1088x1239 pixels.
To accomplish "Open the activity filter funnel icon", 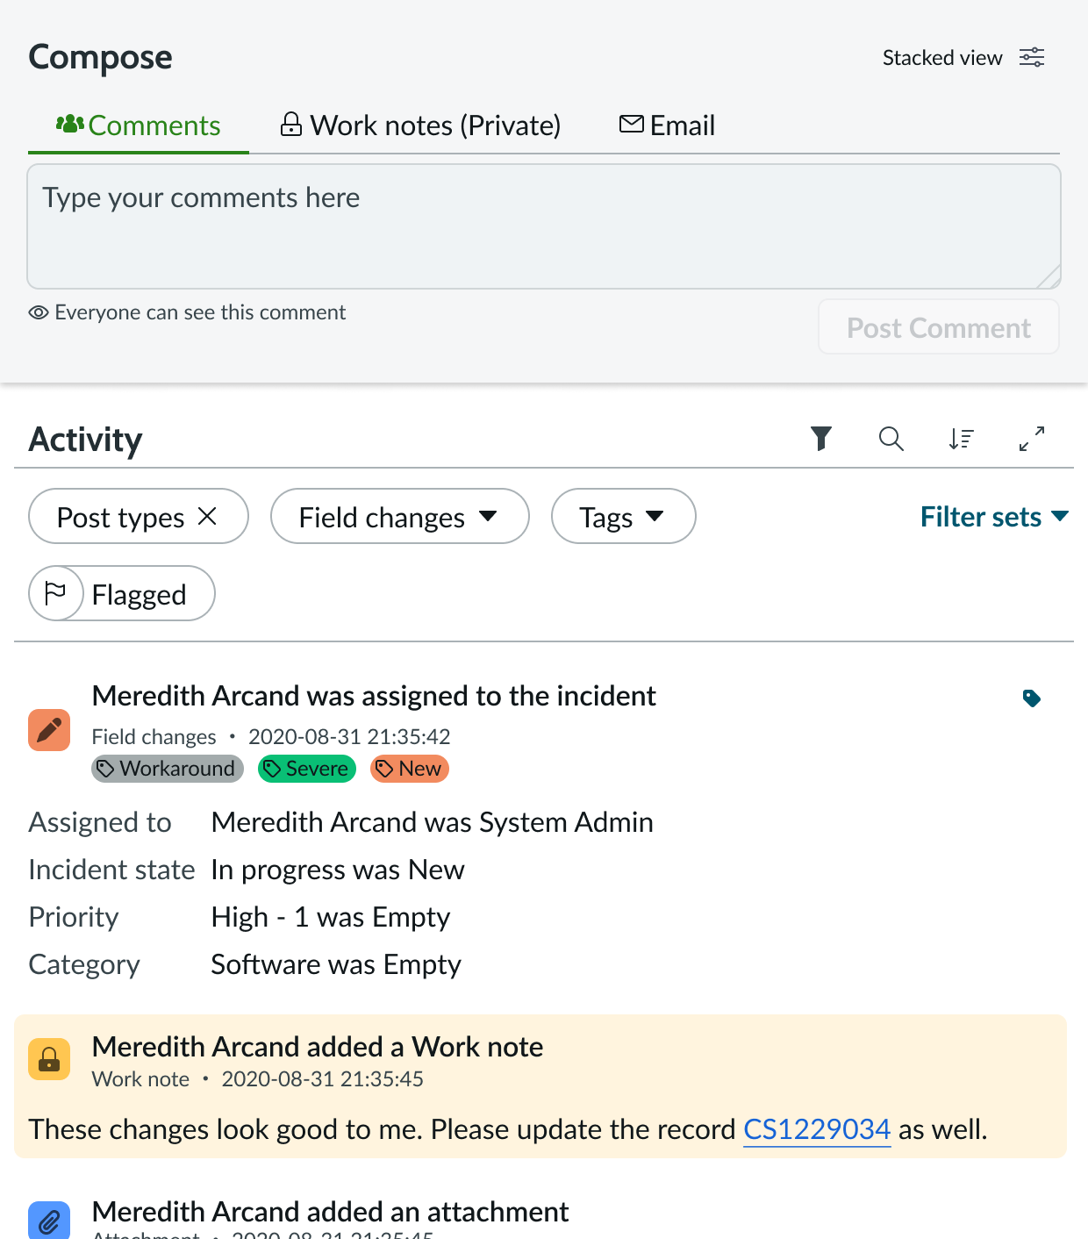I will pyautogui.click(x=821, y=438).
